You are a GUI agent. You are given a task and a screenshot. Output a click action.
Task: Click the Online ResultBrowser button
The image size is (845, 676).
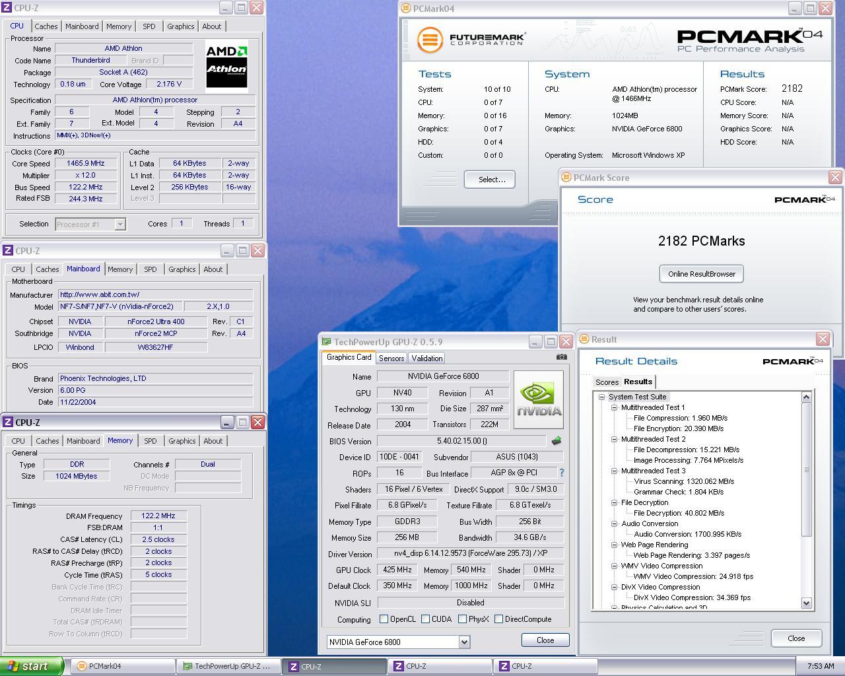tap(701, 273)
